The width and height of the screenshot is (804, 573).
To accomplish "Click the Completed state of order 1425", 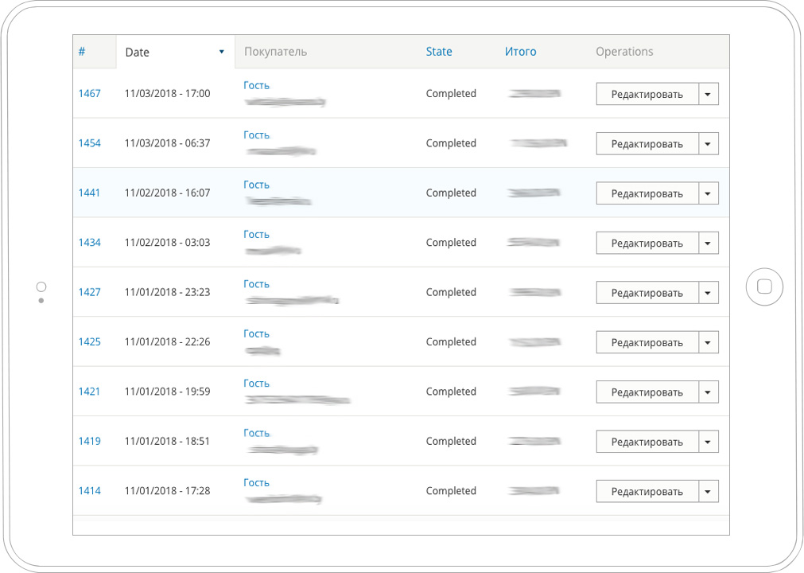I will (x=451, y=342).
